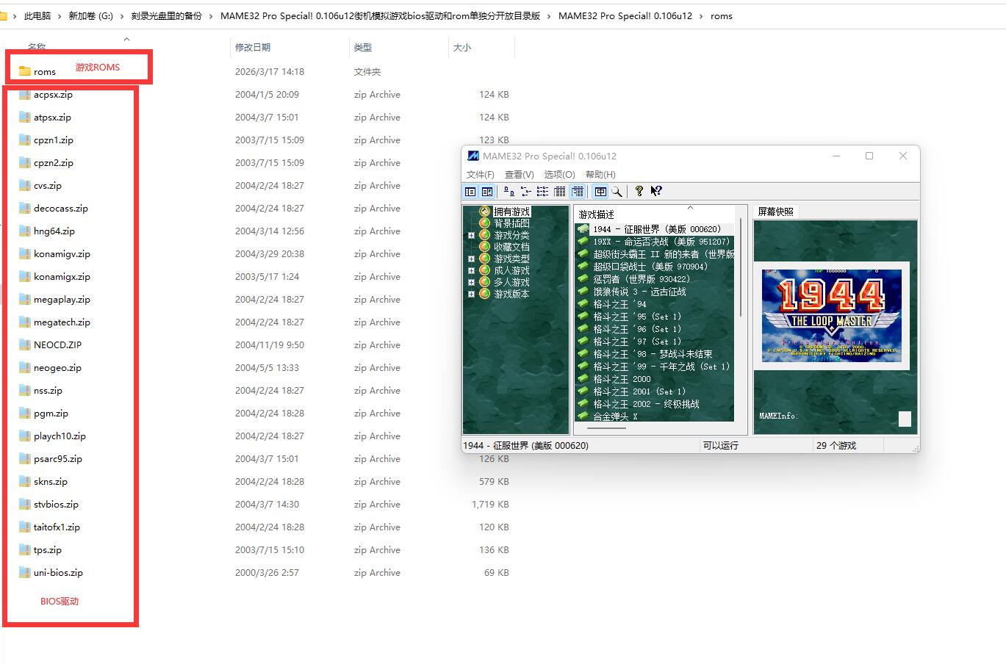Screen dimensions: 1006x664
Task: Click the context help arrow icon
Action: (x=656, y=191)
